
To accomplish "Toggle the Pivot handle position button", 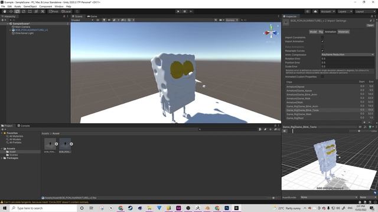I will pos(54,11).
